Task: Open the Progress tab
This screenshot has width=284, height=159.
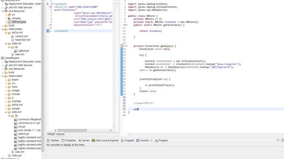Action: pyautogui.click(x=162, y=140)
